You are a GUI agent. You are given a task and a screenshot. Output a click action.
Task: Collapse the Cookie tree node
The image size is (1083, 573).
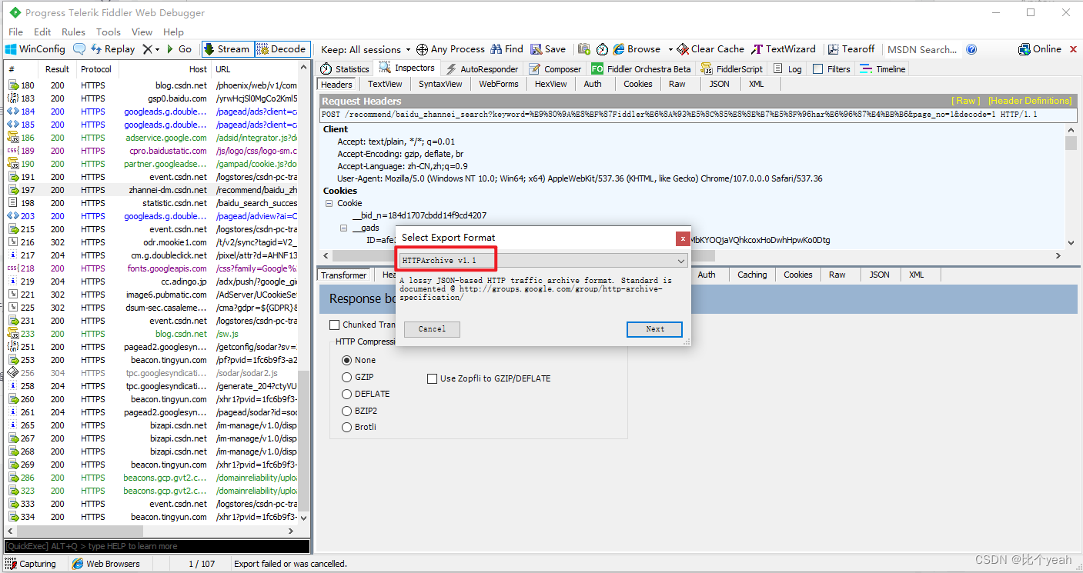(329, 204)
